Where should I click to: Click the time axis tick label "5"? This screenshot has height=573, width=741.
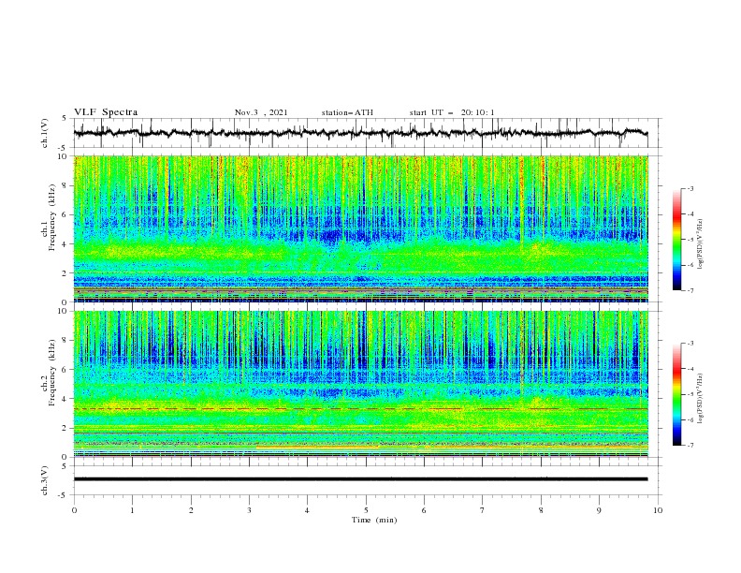[x=366, y=510]
